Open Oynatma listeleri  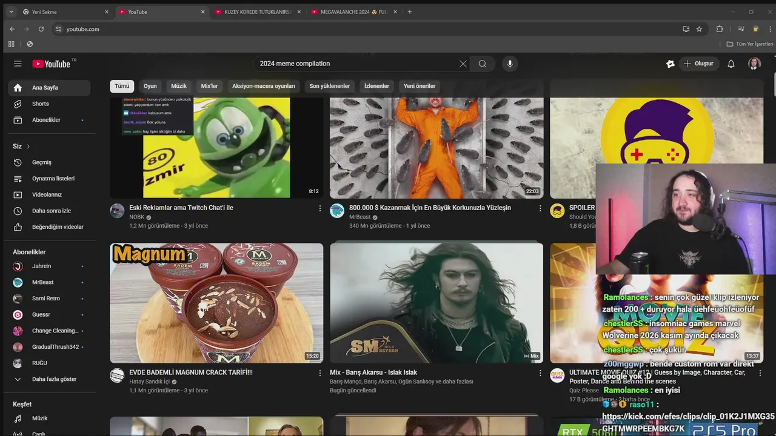(x=49, y=179)
